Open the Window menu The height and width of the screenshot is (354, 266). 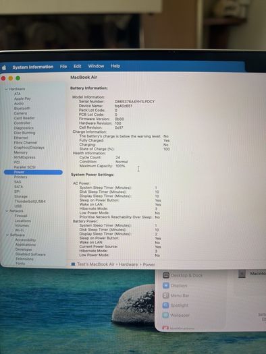pyautogui.click(x=96, y=66)
